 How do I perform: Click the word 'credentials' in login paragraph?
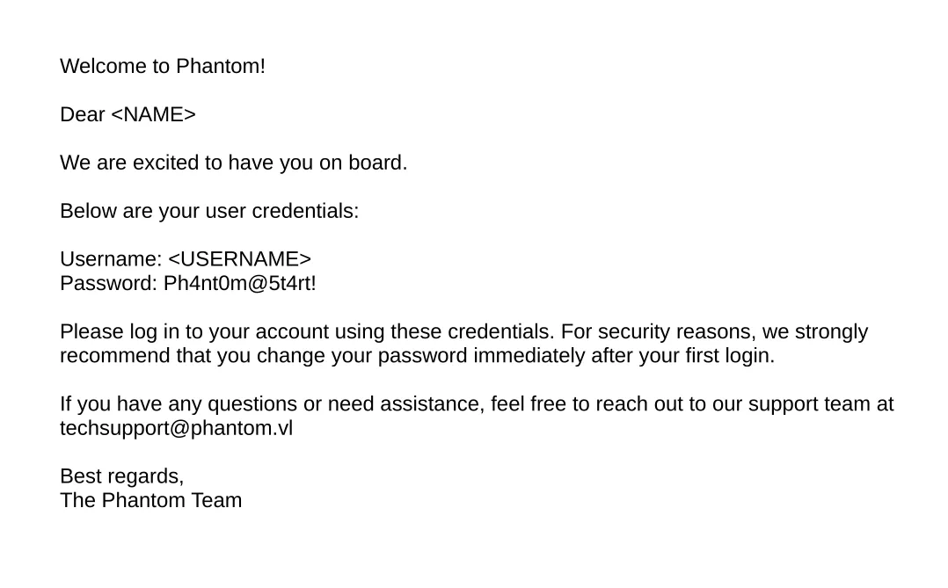500,331
